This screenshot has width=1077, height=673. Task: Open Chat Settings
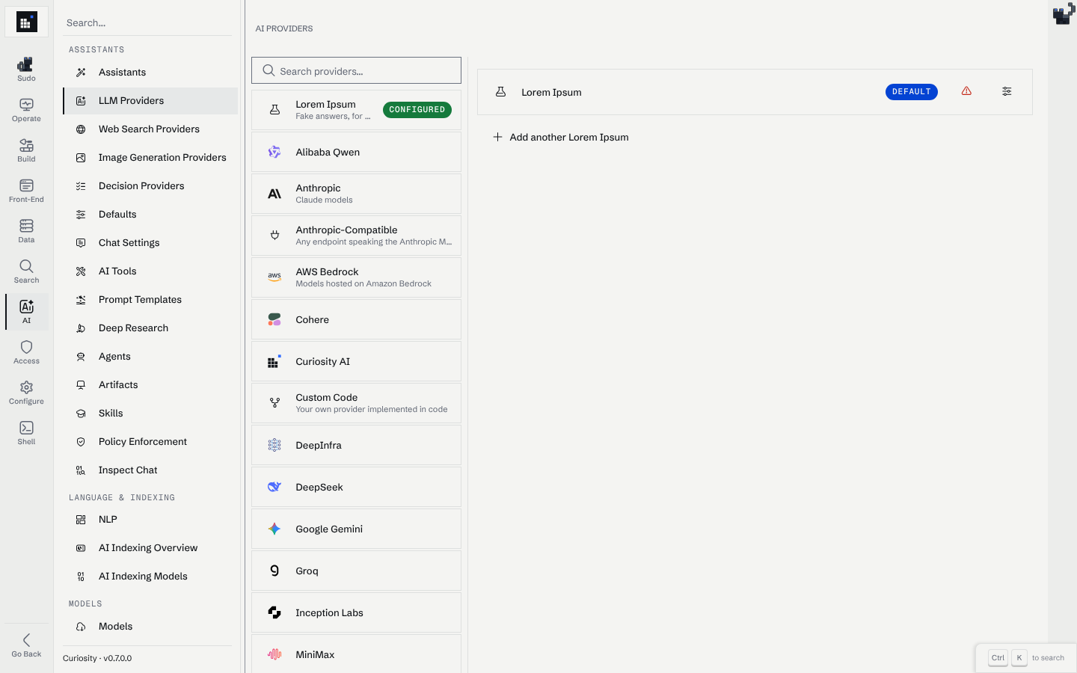(150, 243)
